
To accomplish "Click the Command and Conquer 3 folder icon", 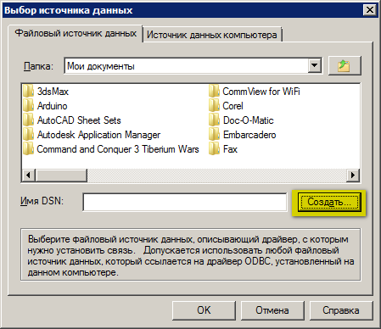I will 28,149.
